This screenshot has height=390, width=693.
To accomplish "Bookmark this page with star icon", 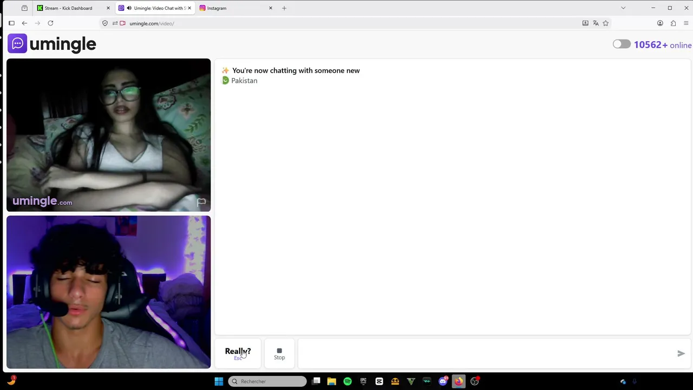I will pyautogui.click(x=606, y=23).
